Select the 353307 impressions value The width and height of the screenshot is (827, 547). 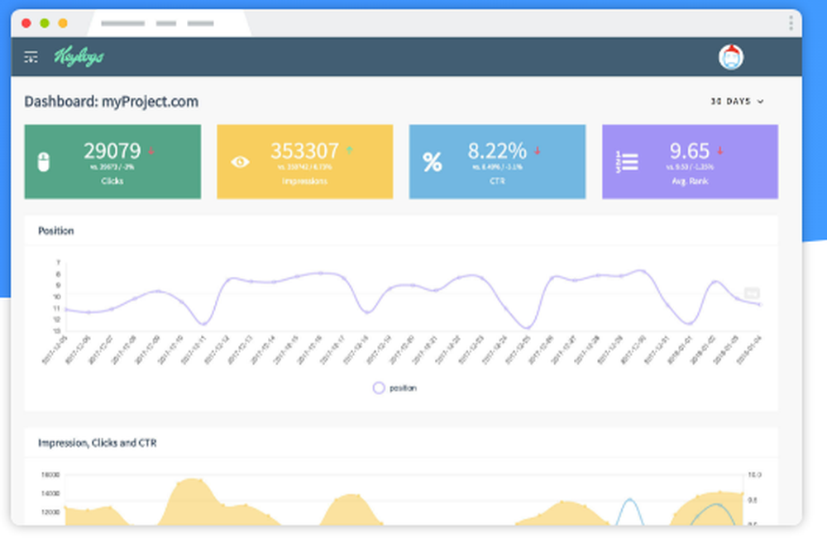pyautogui.click(x=304, y=151)
